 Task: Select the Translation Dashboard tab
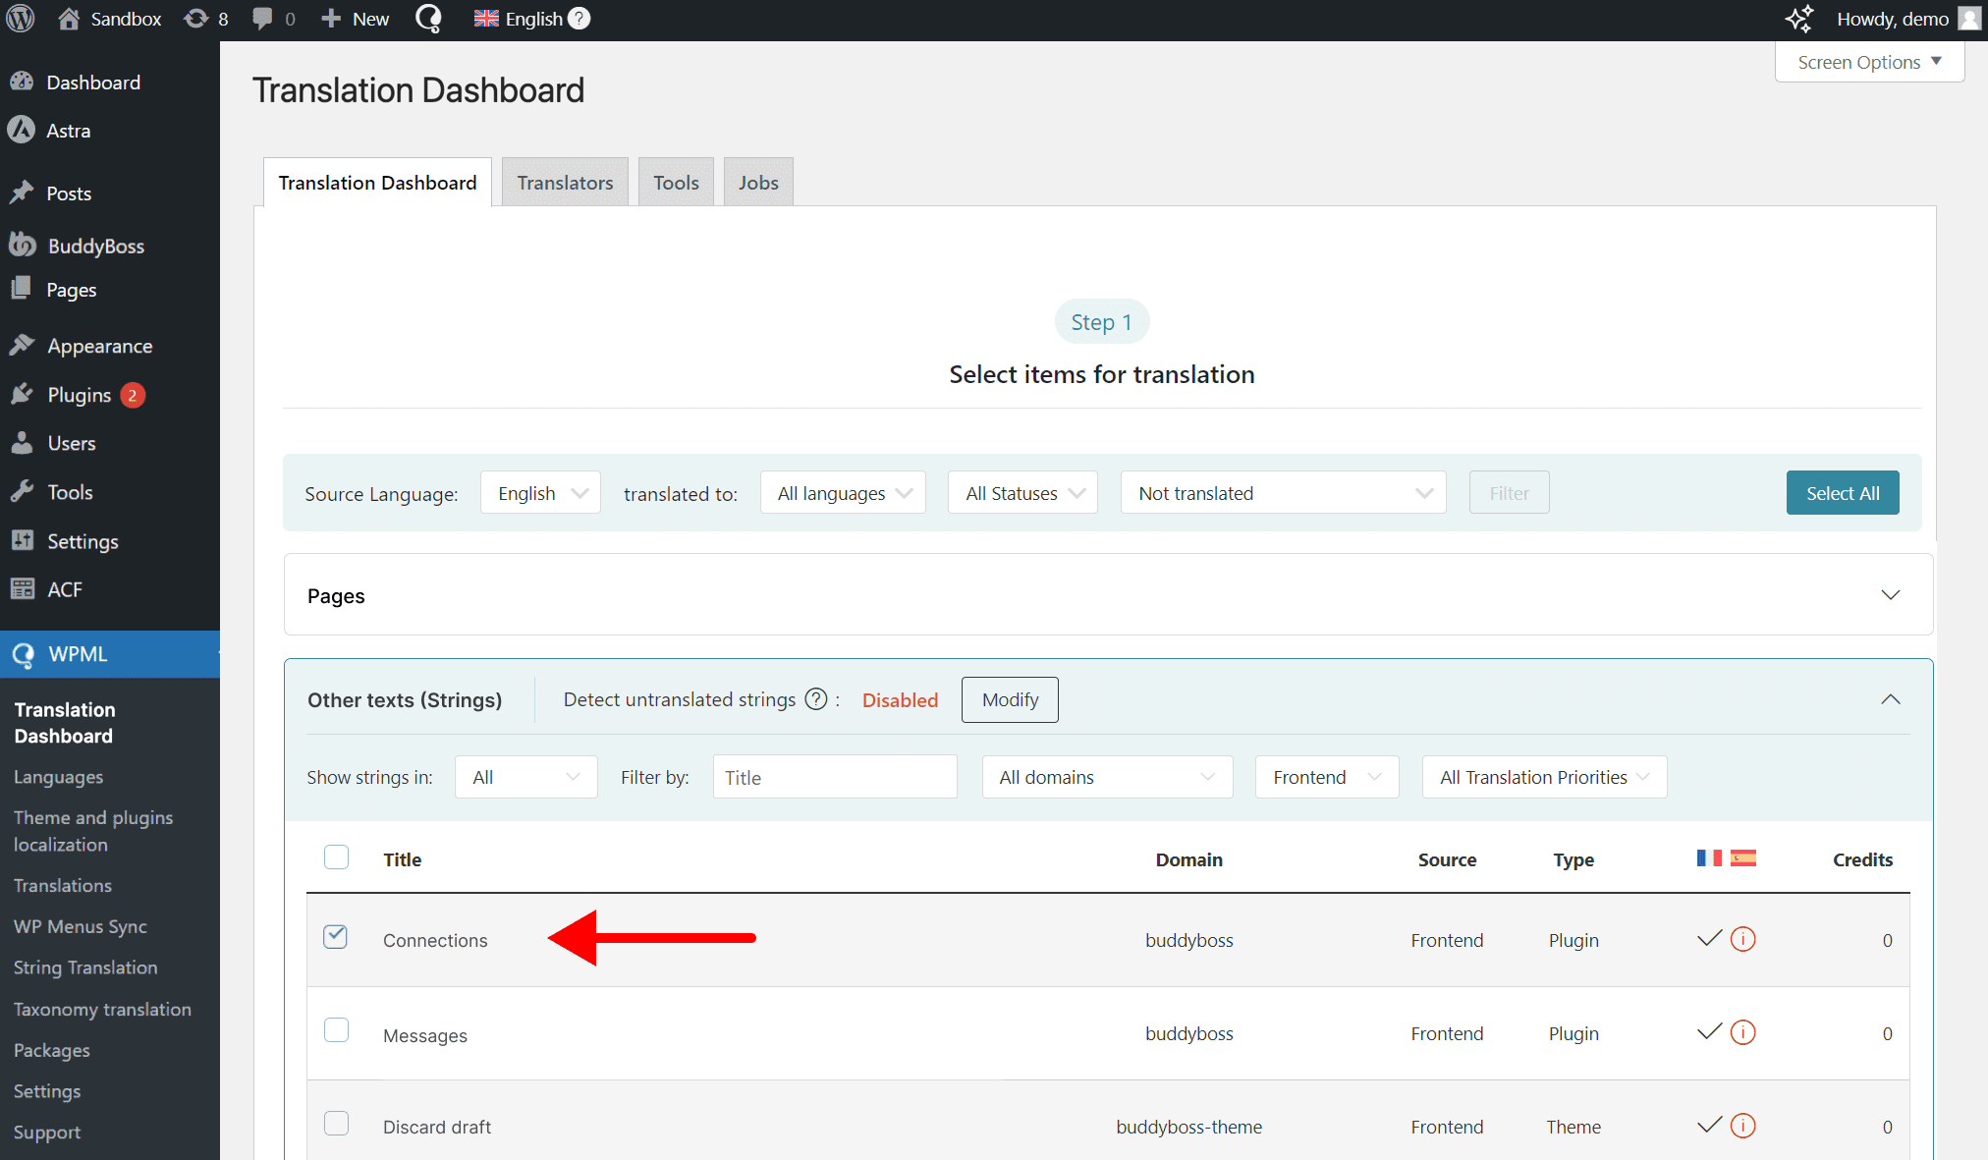point(377,183)
